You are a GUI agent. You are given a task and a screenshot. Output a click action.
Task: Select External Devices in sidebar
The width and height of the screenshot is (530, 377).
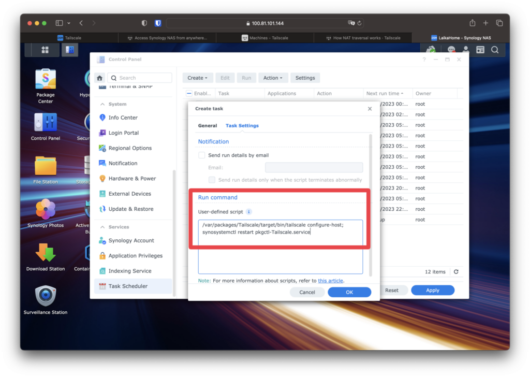[x=133, y=194]
